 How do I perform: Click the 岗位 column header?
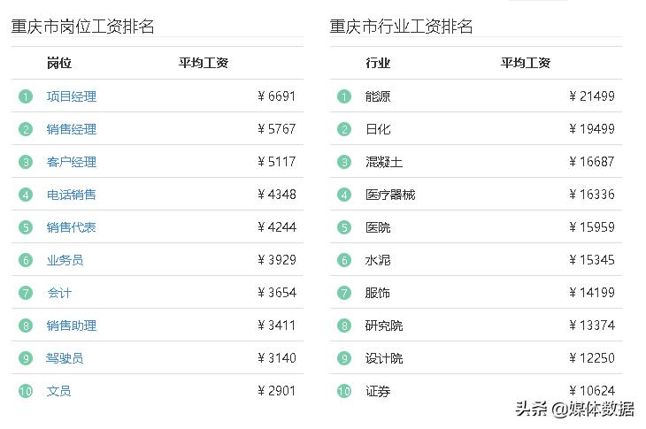pos(59,63)
